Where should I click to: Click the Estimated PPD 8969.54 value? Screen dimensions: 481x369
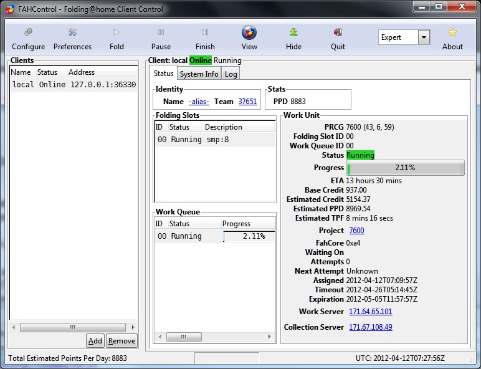[x=358, y=209]
